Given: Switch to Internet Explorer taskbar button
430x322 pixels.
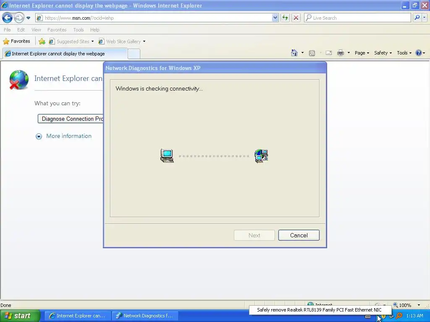Looking at the screenshot, I should 78,316.
